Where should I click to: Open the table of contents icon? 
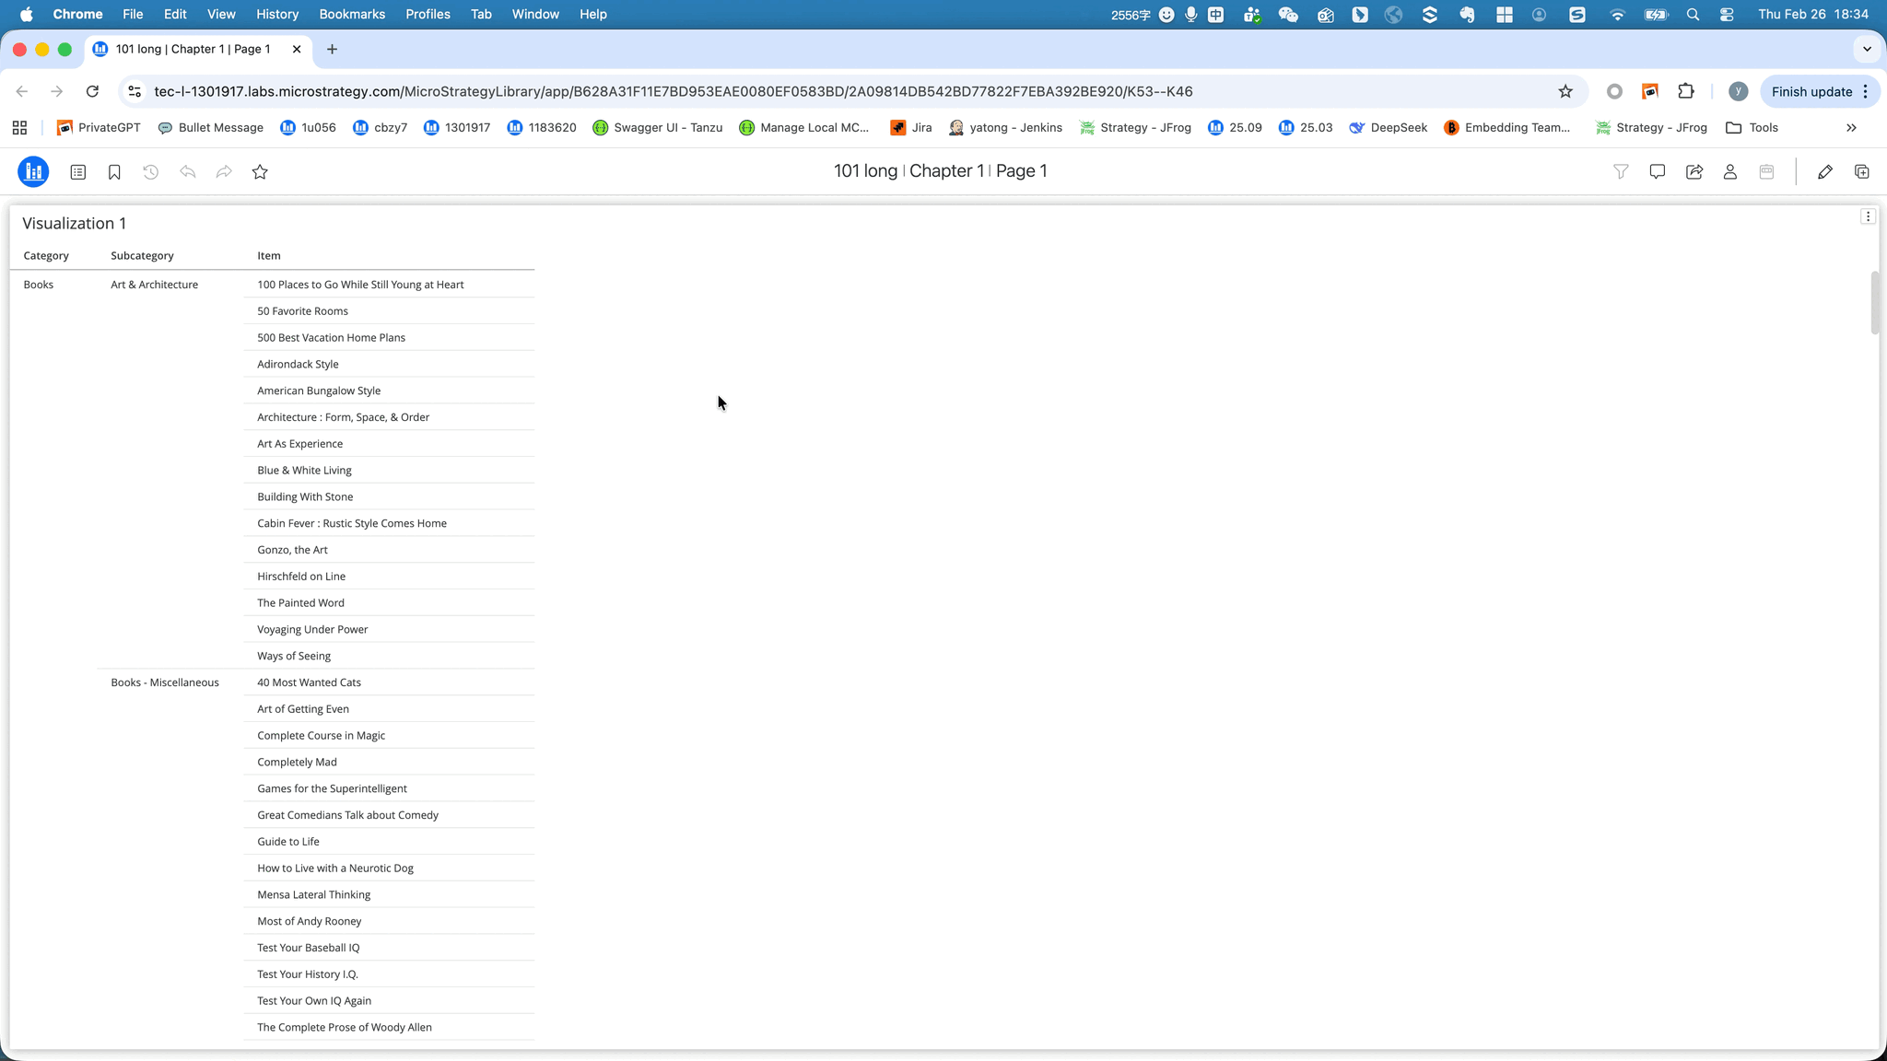coord(78,172)
